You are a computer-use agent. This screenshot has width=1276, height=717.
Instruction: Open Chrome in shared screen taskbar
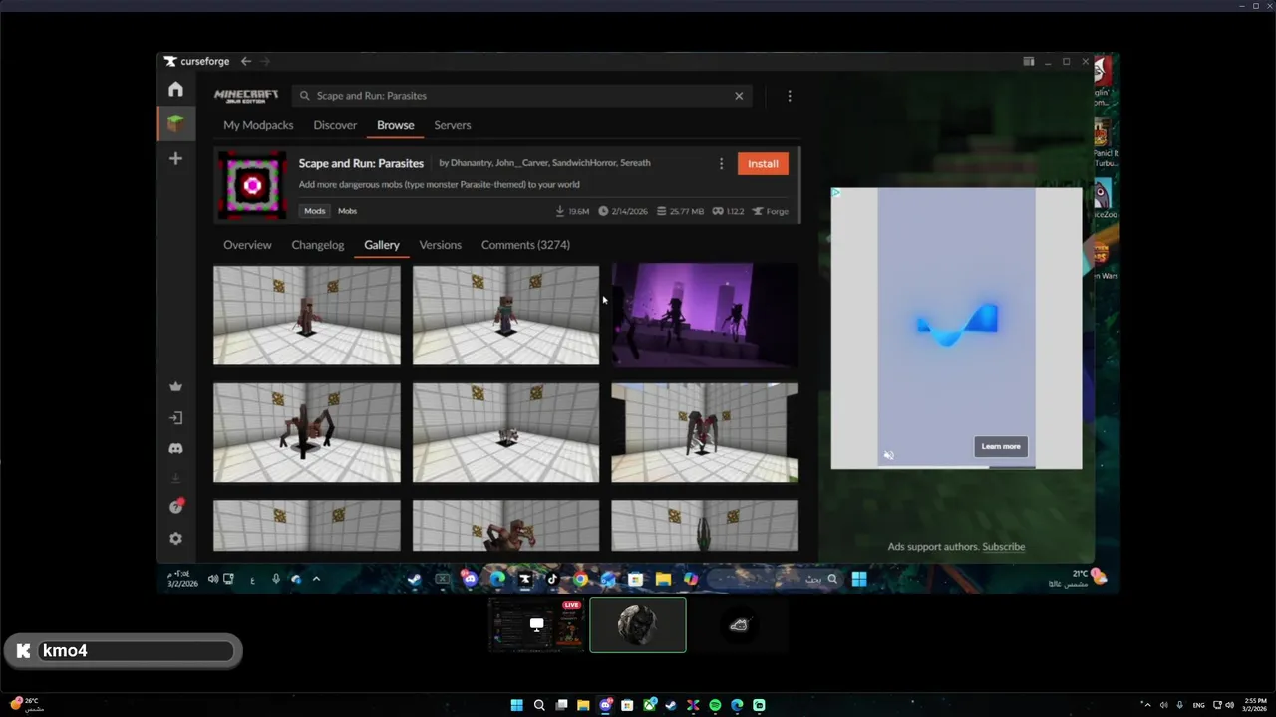click(x=580, y=579)
